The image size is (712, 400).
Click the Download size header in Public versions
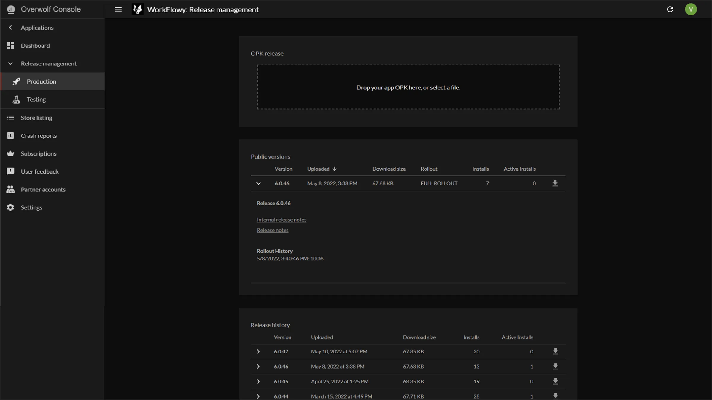point(389,169)
